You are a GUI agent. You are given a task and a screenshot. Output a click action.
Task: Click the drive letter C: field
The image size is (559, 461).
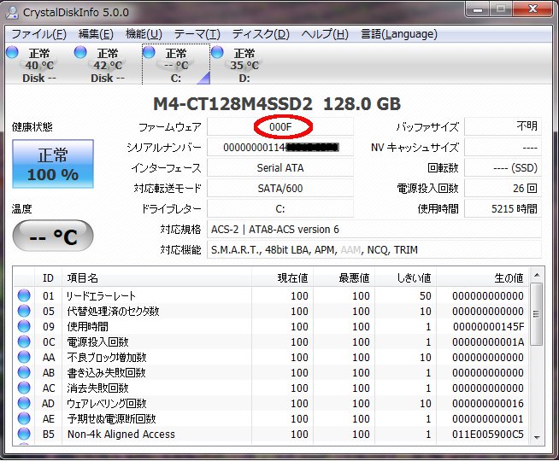(x=280, y=208)
